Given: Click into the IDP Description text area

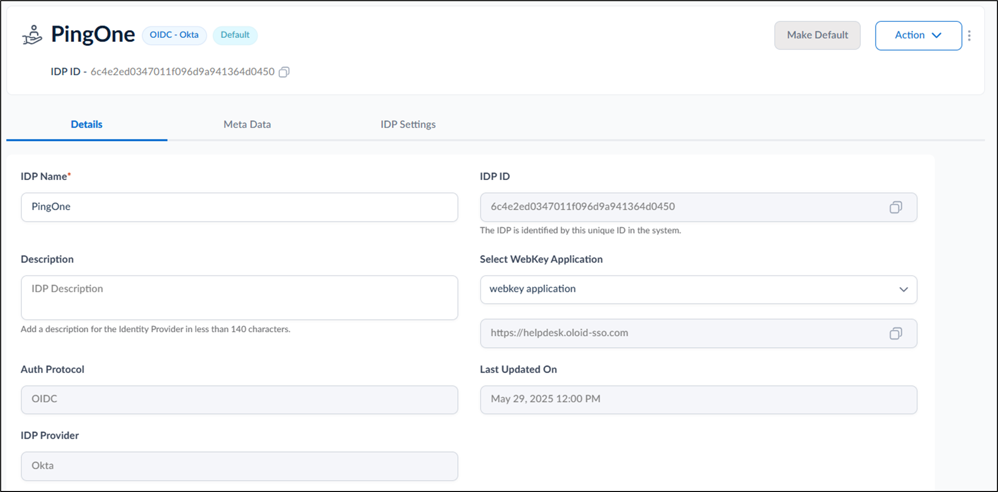Looking at the screenshot, I should [240, 297].
